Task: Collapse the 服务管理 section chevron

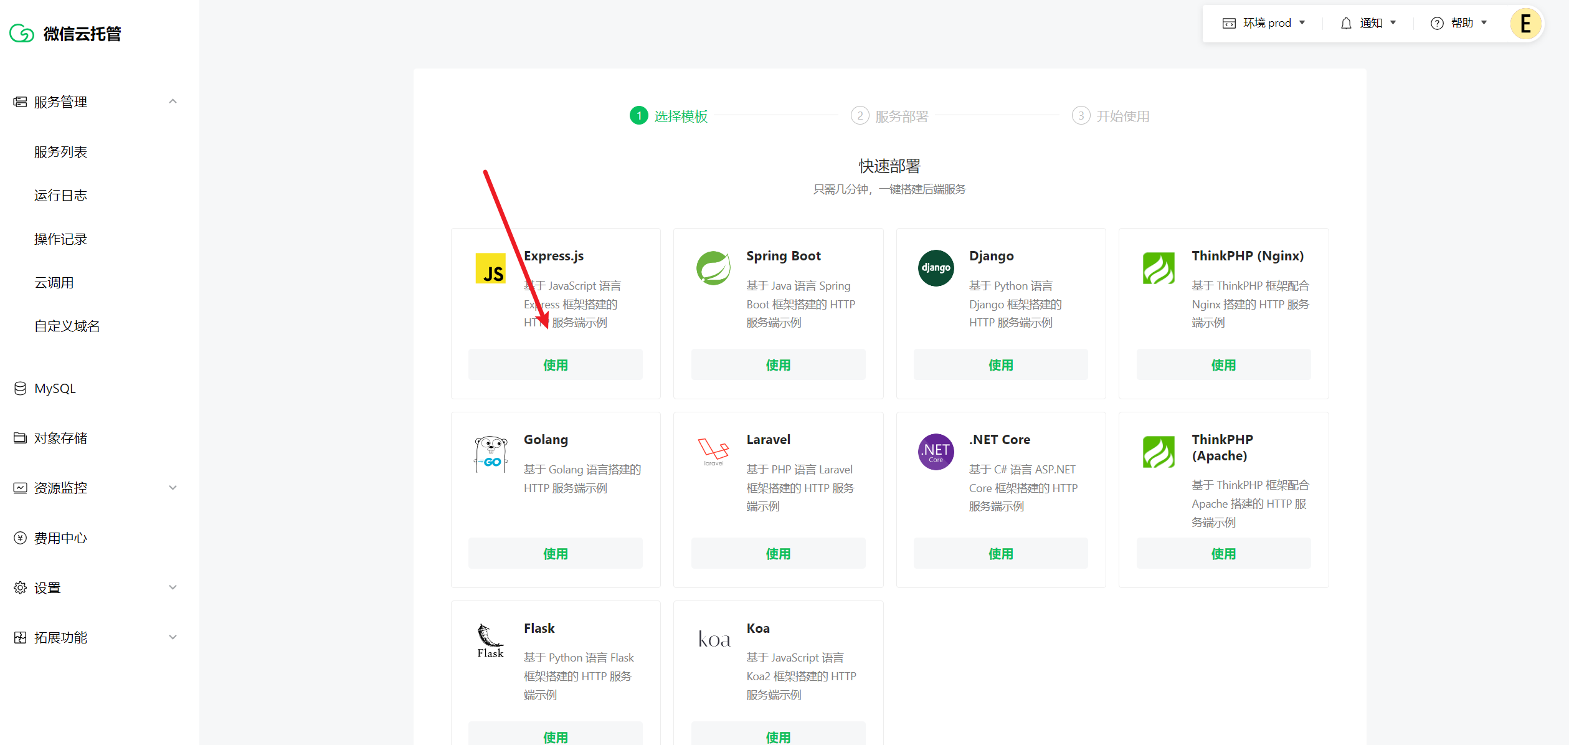Action: tap(173, 101)
